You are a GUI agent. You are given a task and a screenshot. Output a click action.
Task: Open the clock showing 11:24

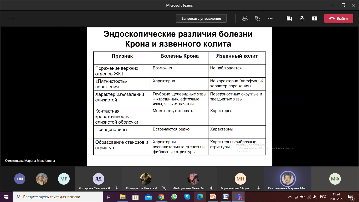pyautogui.click(x=336, y=197)
